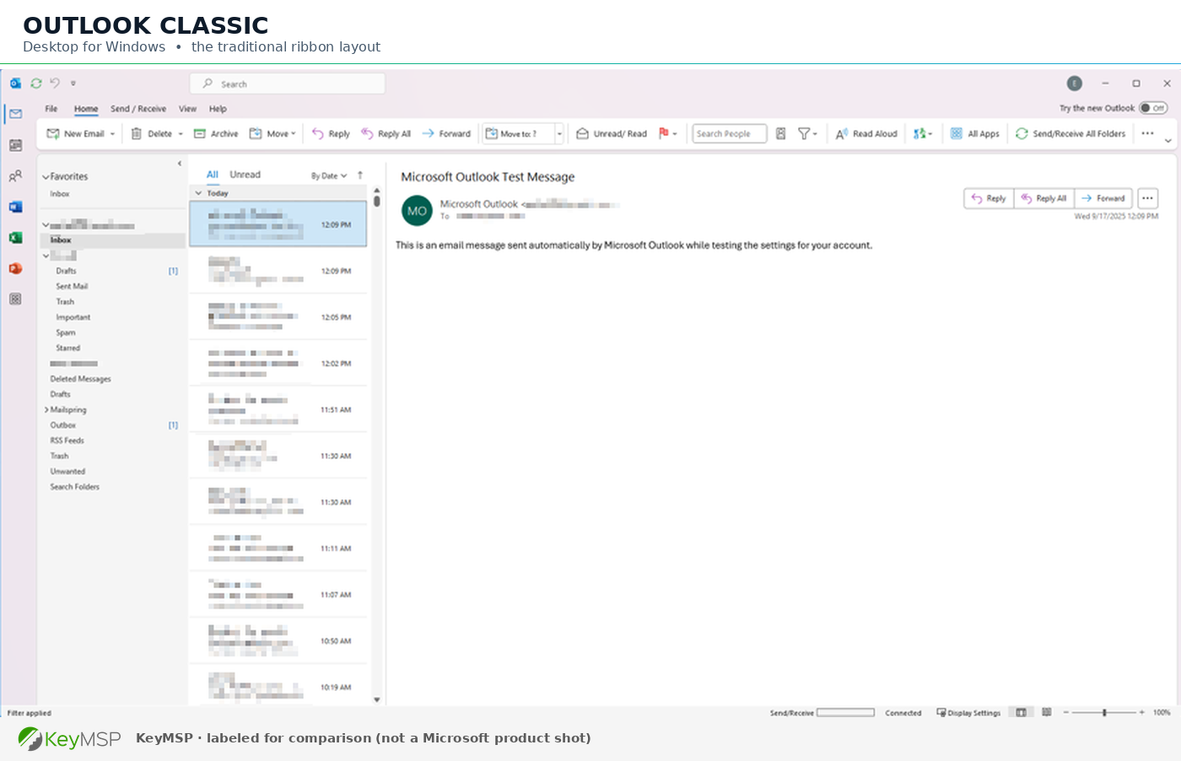The image size is (1181, 761).
Task: Click the MO sender avatar
Action: pos(417,211)
